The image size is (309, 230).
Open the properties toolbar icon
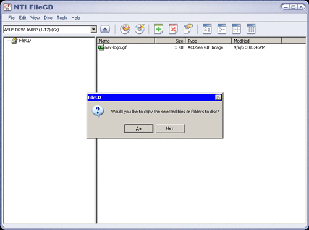point(188,29)
